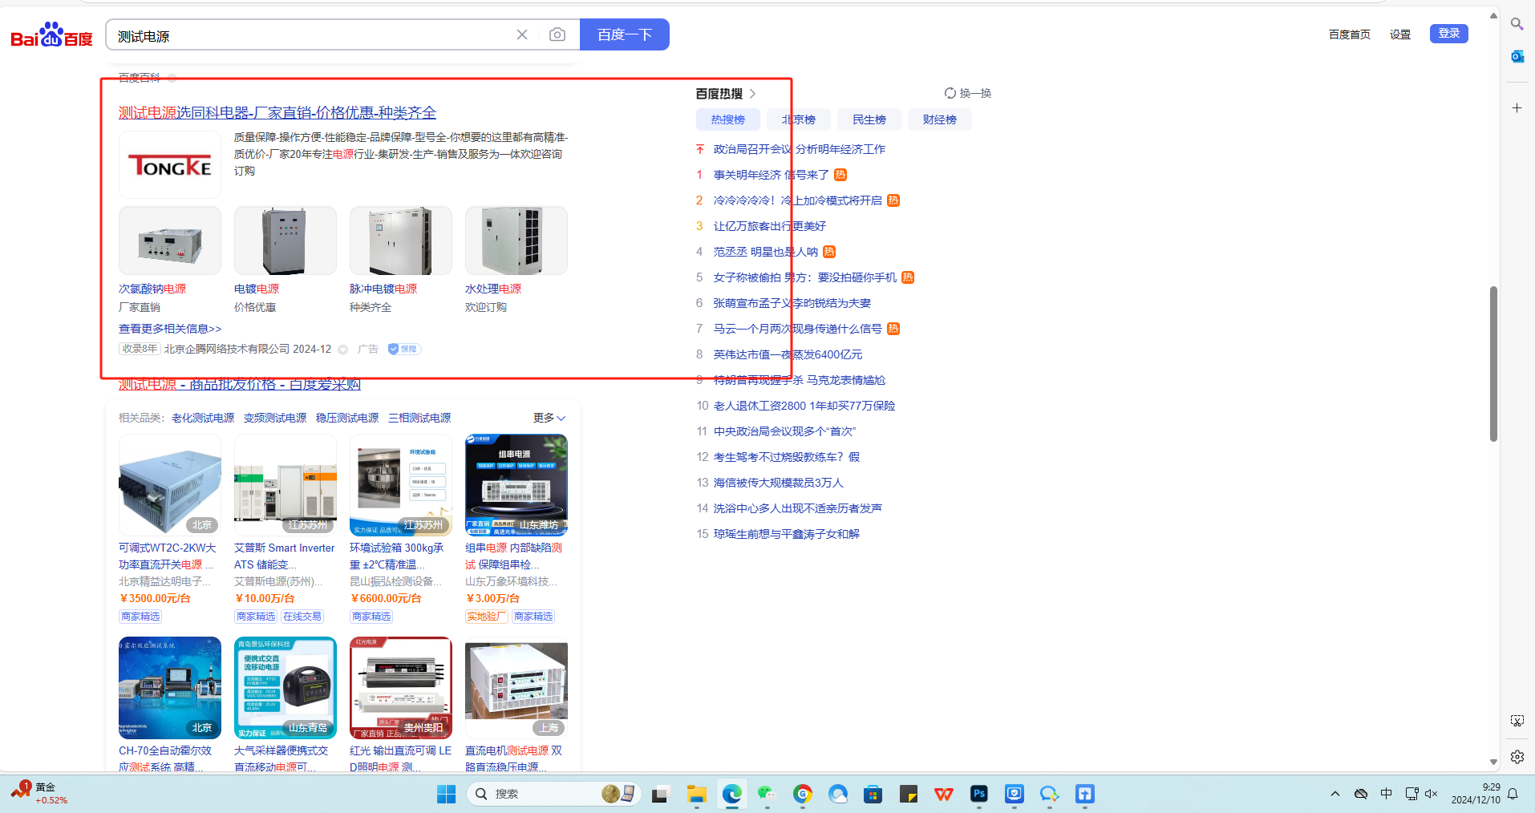Expand the dropdown arrow beside 北京企腾网络技术有限公司

coord(343,350)
